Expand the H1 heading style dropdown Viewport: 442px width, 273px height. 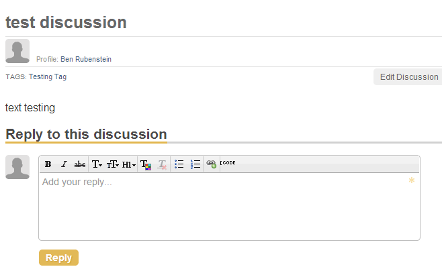click(x=129, y=164)
